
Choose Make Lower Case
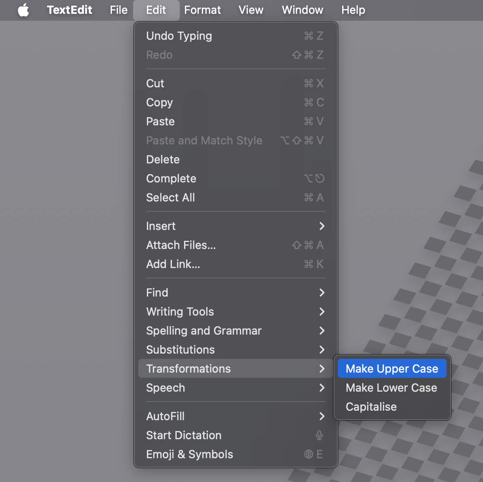(391, 388)
